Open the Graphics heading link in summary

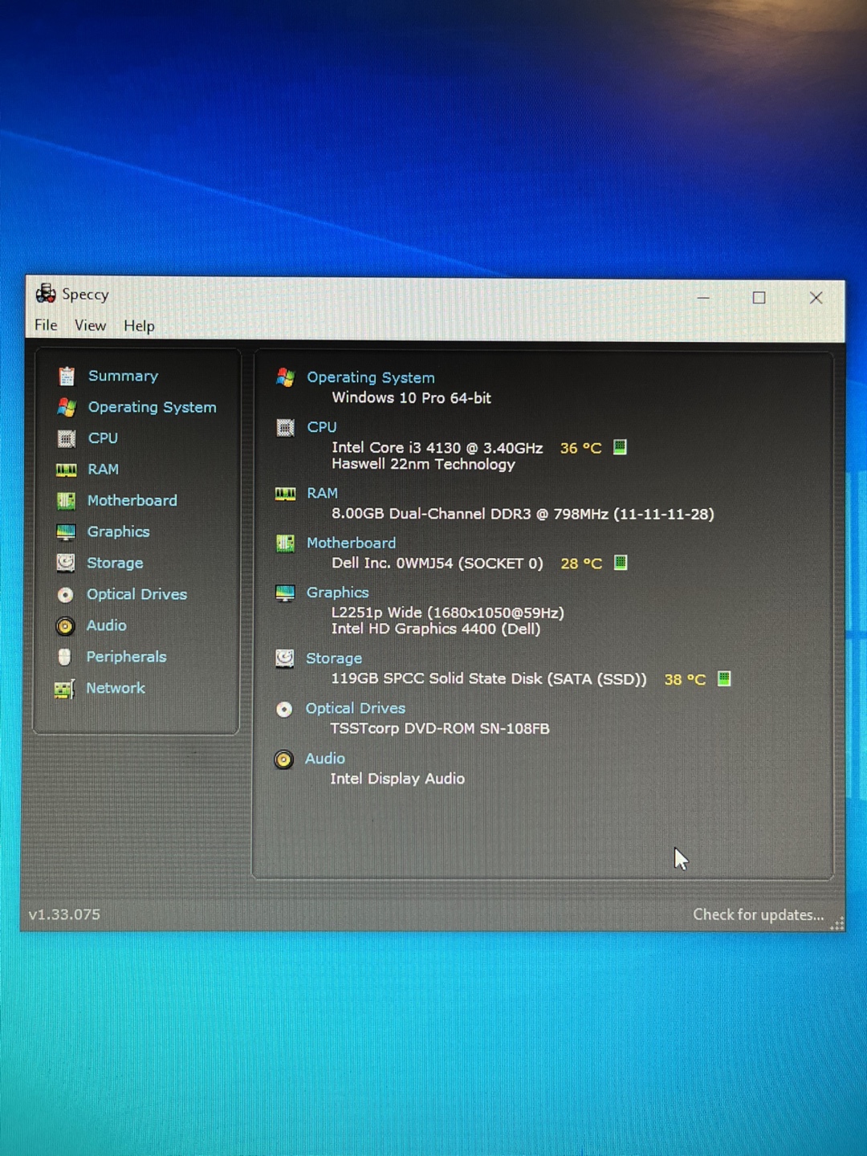337,592
